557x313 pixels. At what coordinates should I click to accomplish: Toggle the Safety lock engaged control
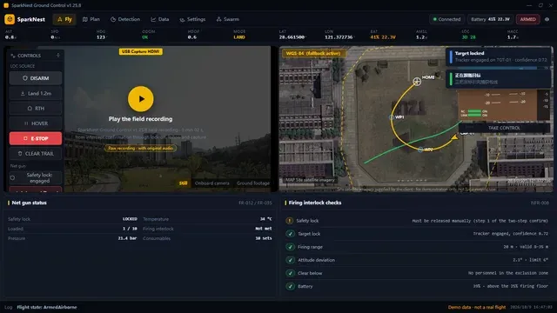[36, 177]
